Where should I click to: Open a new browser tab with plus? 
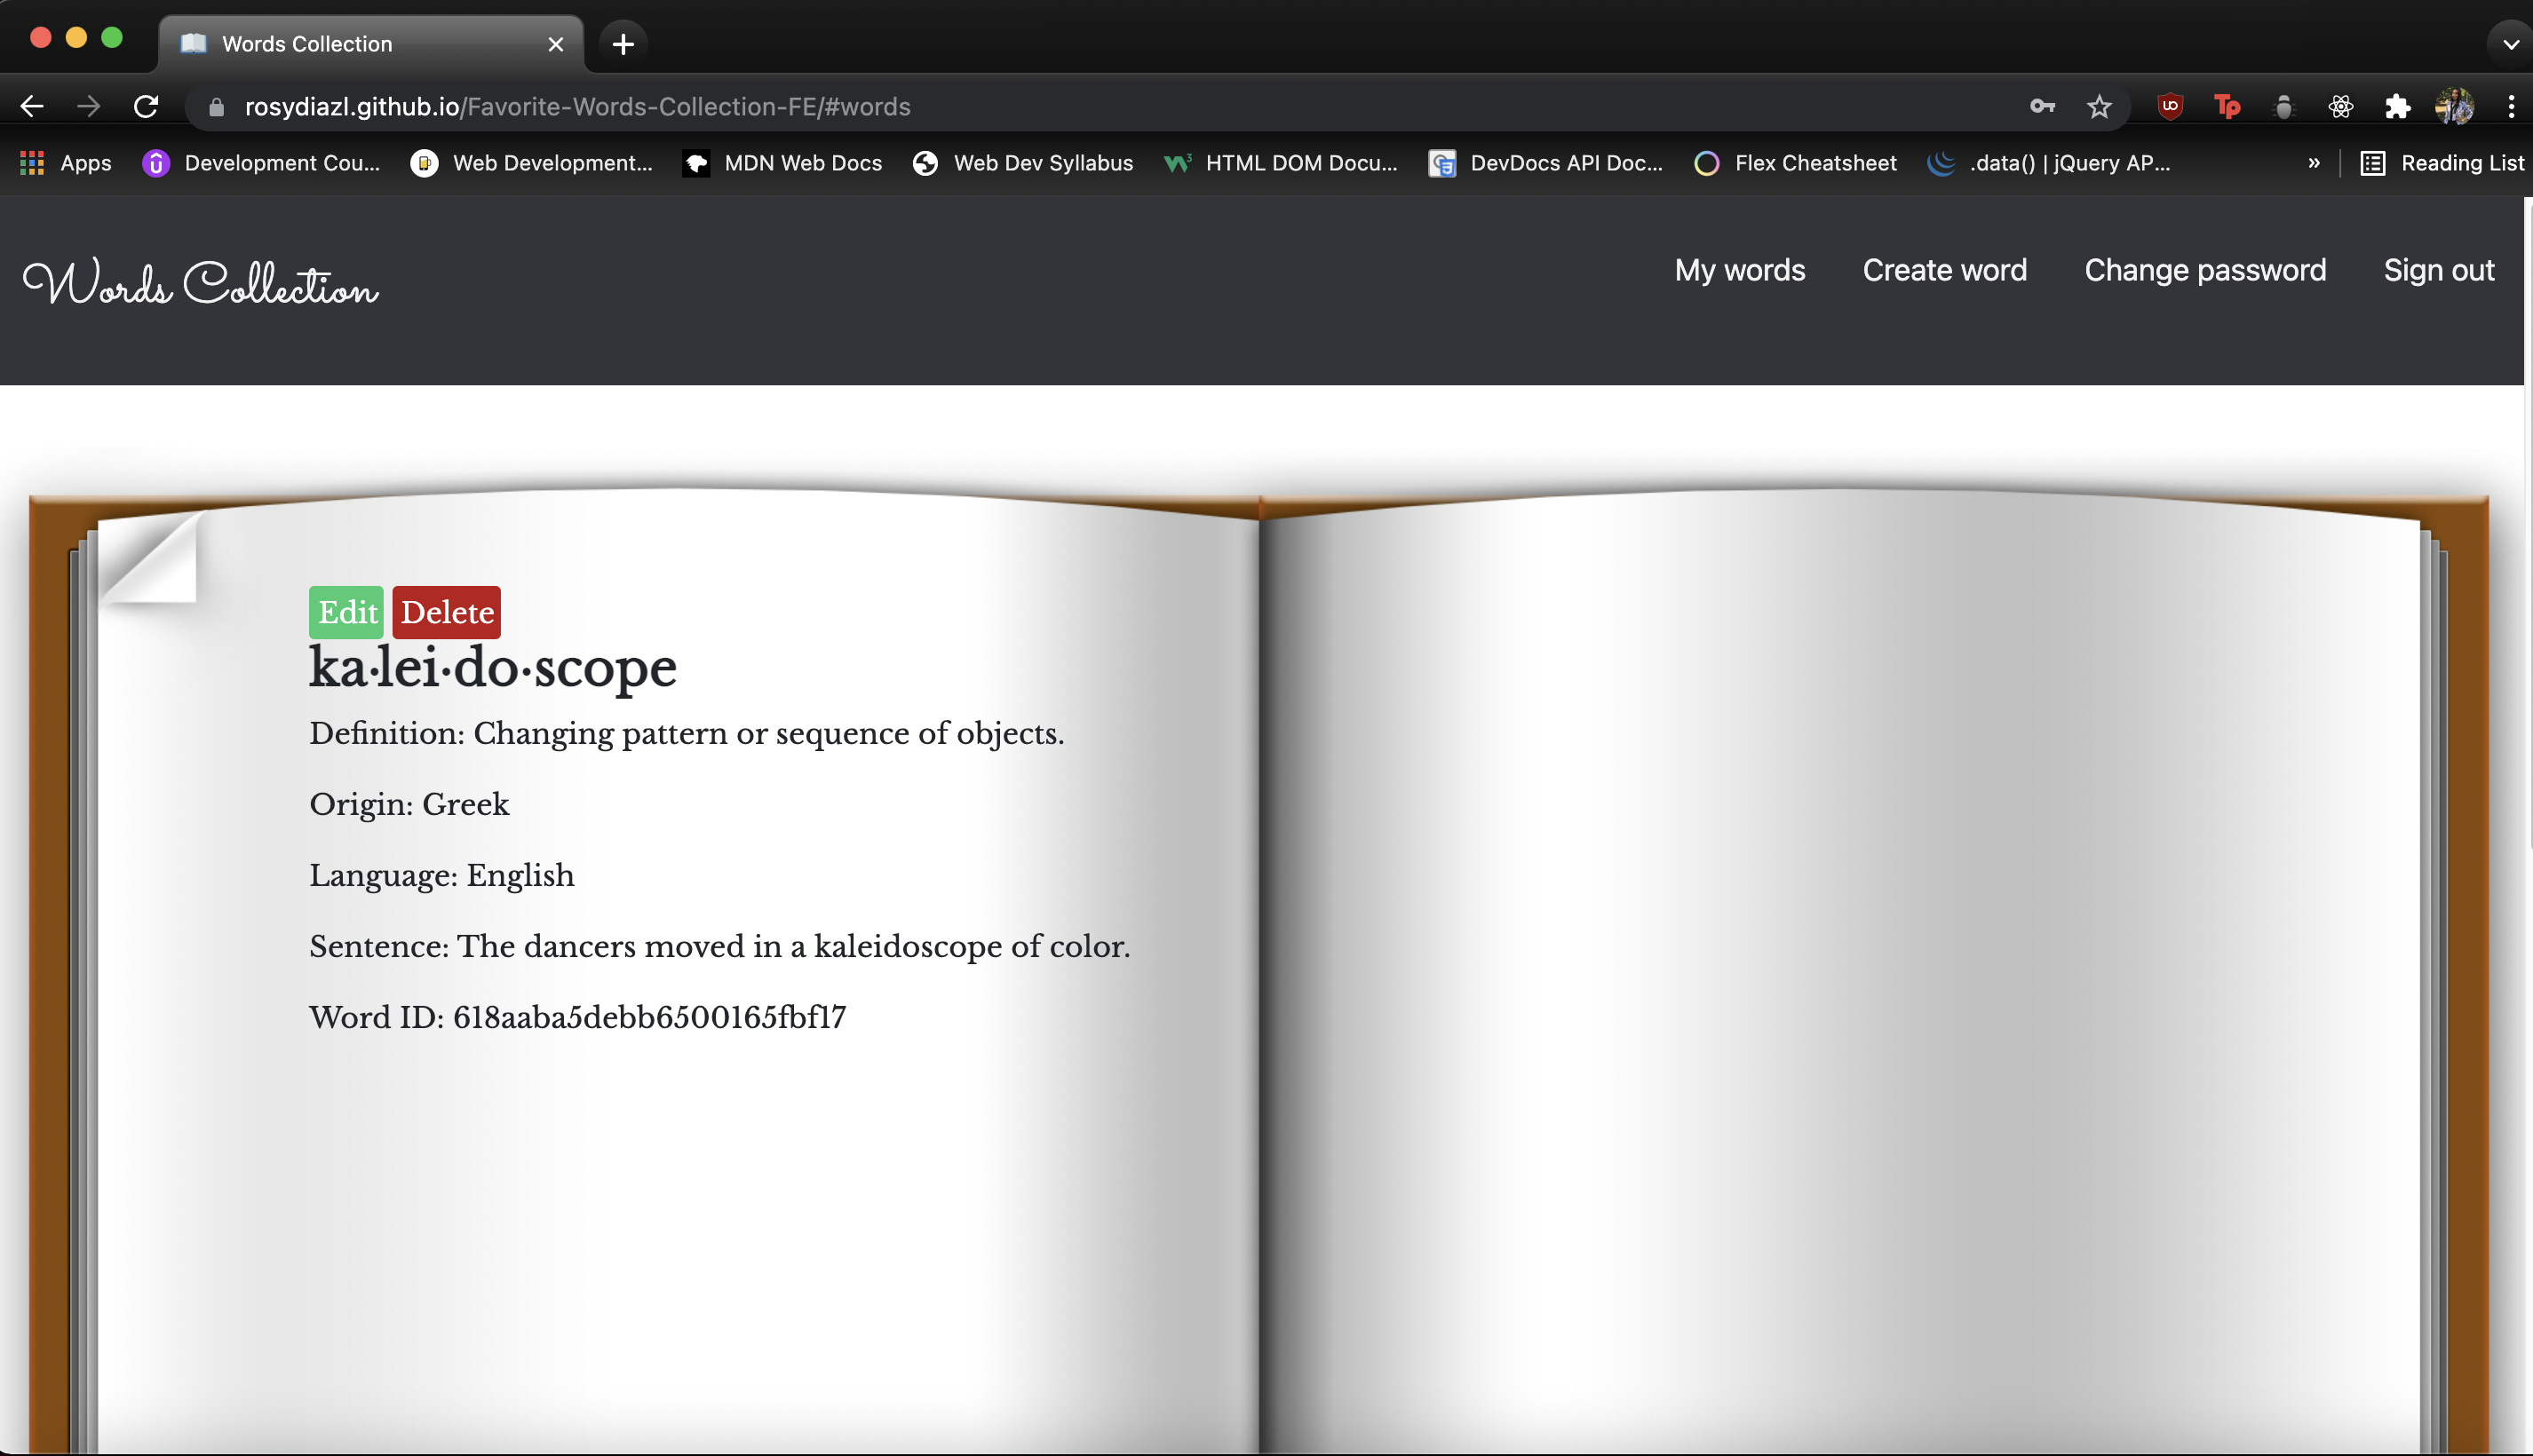click(x=623, y=44)
